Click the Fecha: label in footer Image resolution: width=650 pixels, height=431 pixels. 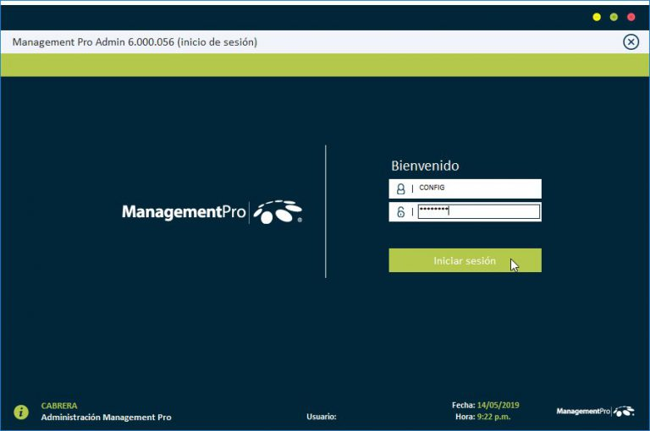tap(463, 406)
